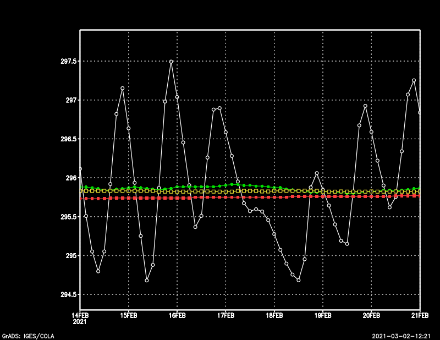Screen dimensions: 440x340
Task: Select the 18FEB tick label
Action: [274, 315]
